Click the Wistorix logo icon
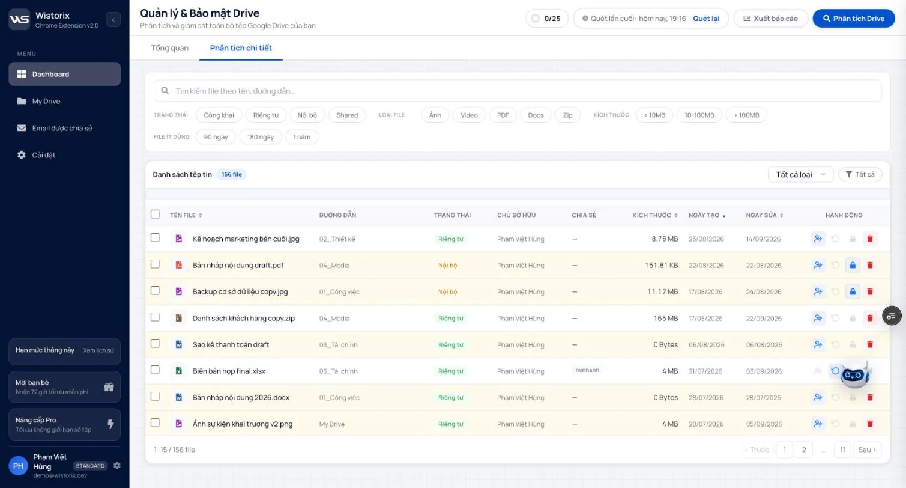The image size is (906, 488). pos(19,19)
